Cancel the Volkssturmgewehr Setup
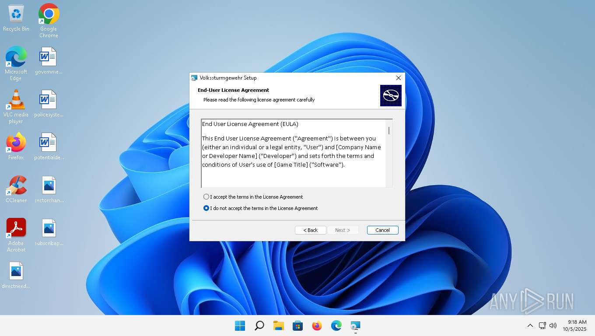The height and width of the screenshot is (336, 595). click(x=382, y=230)
